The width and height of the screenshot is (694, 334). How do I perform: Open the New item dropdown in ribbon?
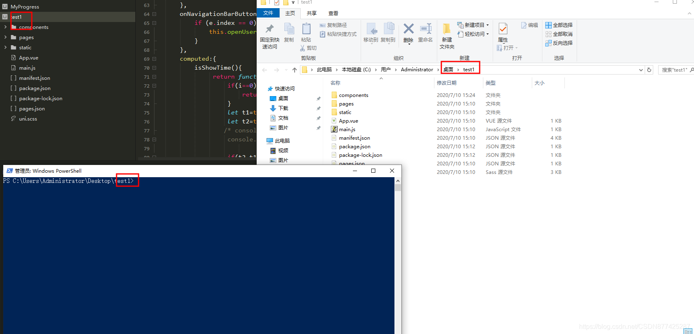pyautogui.click(x=473, y=25)
